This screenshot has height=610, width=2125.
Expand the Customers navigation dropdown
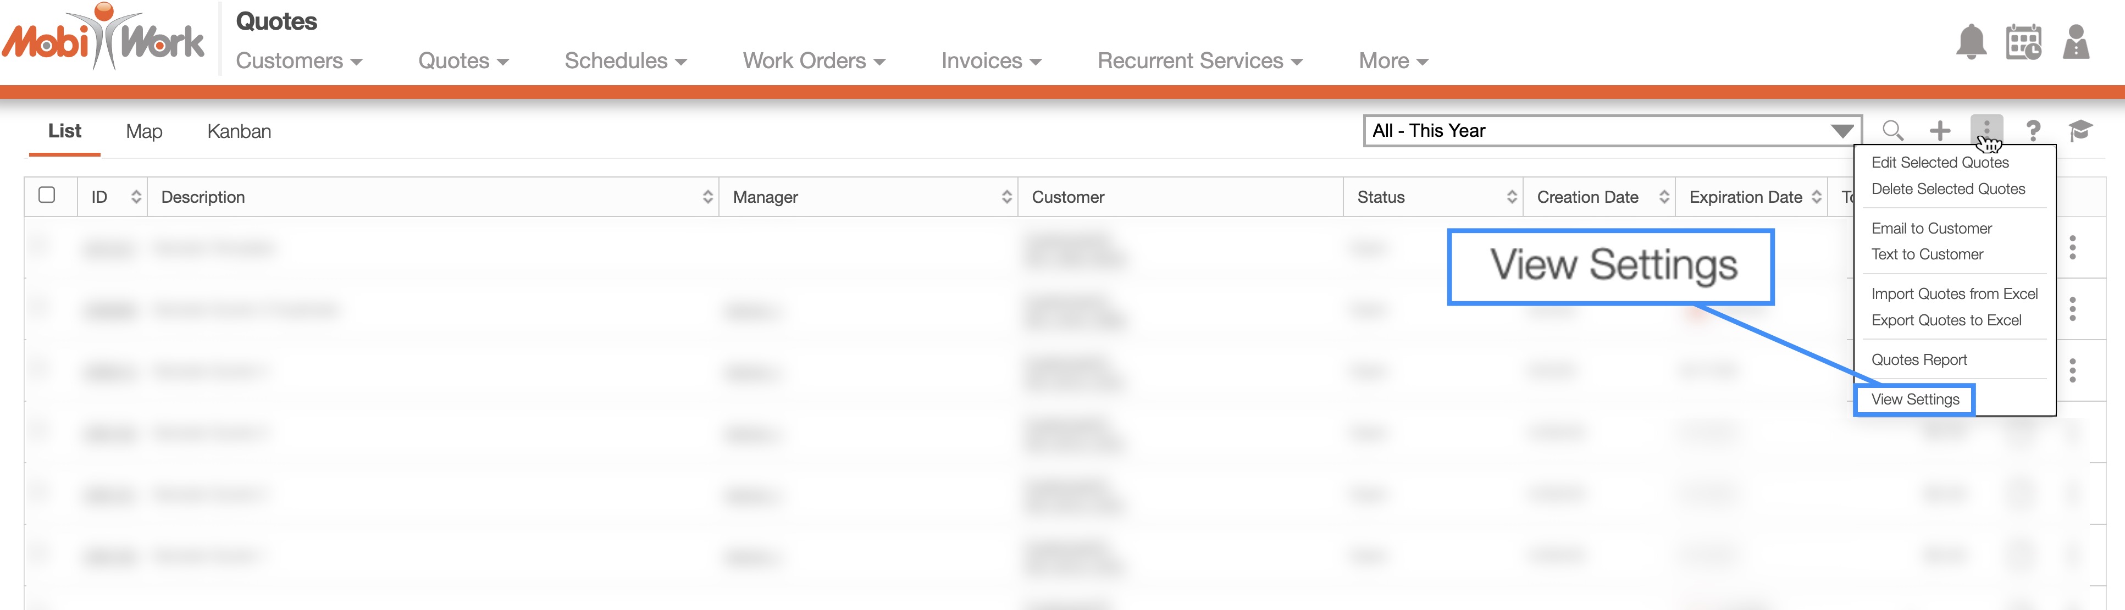pyautogui.click(x=298, y=61)
